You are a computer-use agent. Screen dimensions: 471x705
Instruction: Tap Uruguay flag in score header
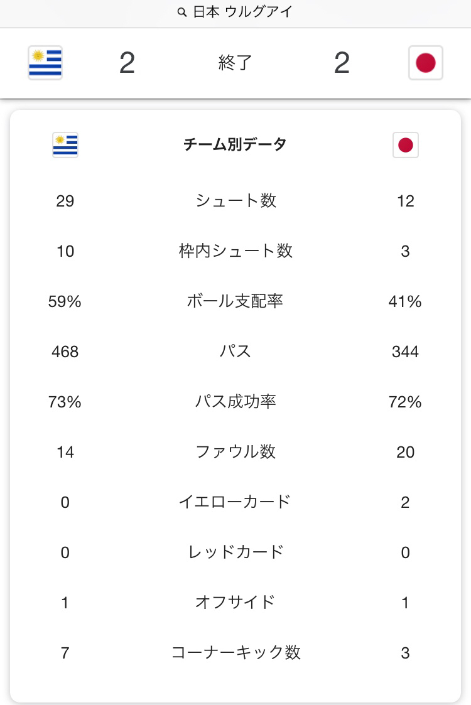[45, 63]
